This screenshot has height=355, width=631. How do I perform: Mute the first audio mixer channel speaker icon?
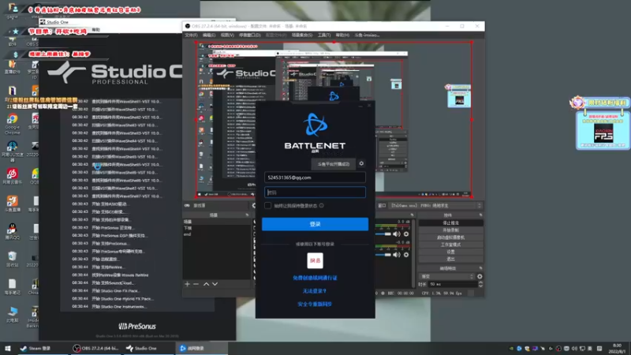[397, 234]
